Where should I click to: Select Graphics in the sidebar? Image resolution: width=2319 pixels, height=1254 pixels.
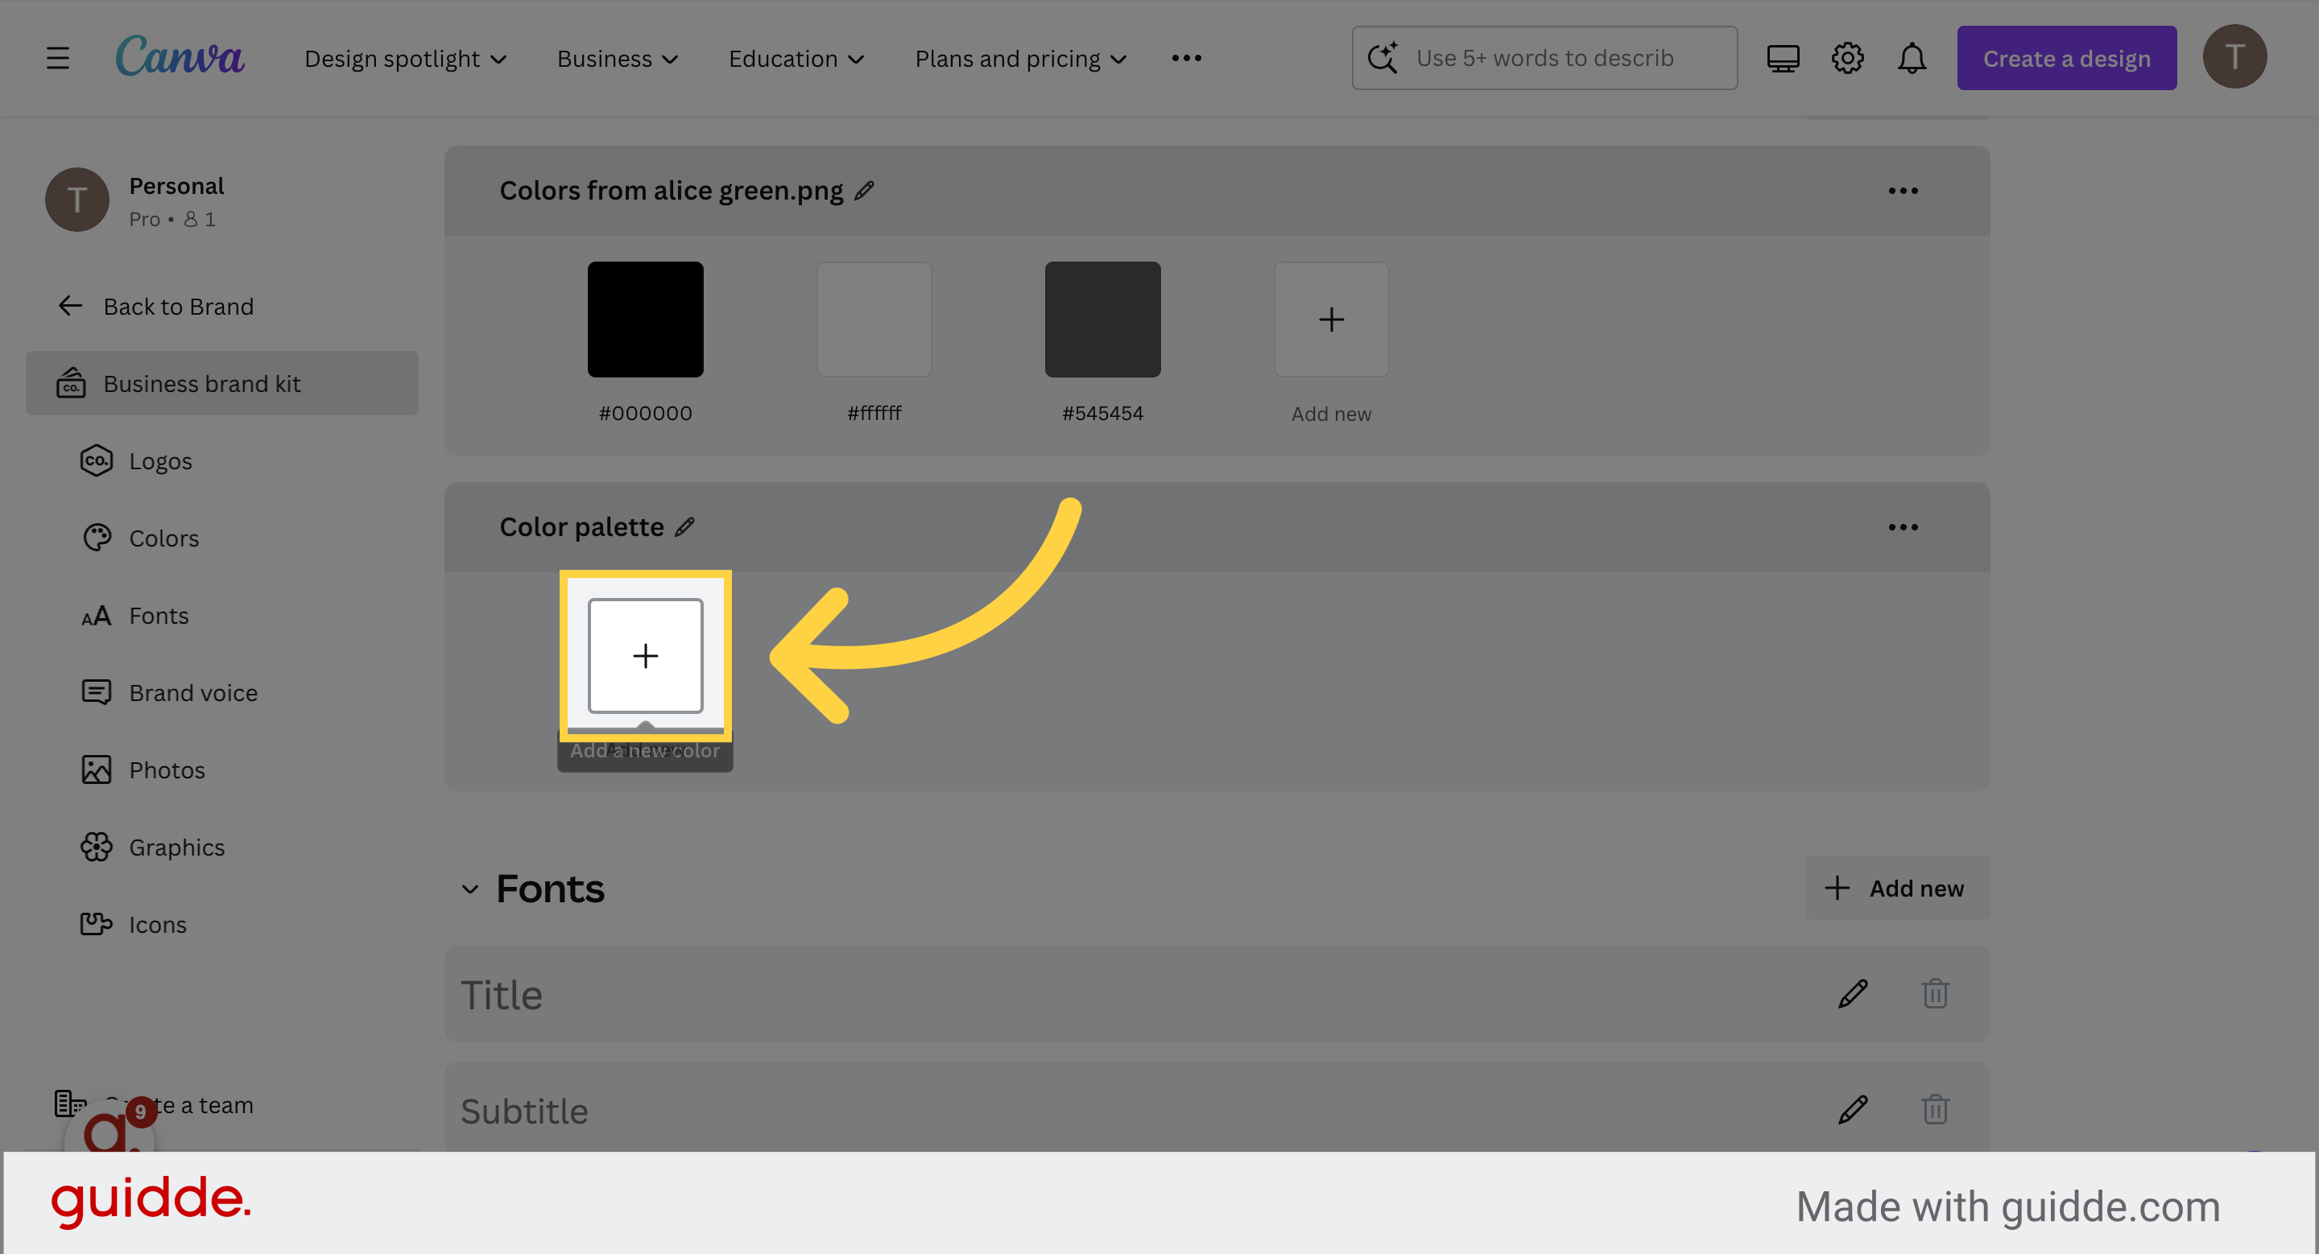pos(176,847)
